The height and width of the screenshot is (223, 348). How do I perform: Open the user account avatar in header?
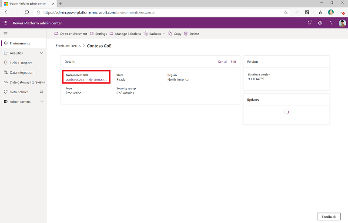[x=342, y=23]
